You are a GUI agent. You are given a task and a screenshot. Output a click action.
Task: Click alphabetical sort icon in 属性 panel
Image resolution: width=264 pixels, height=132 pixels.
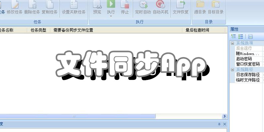click(241, 36)
